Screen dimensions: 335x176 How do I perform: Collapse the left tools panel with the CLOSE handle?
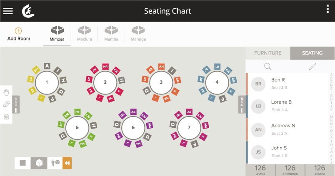16,104
